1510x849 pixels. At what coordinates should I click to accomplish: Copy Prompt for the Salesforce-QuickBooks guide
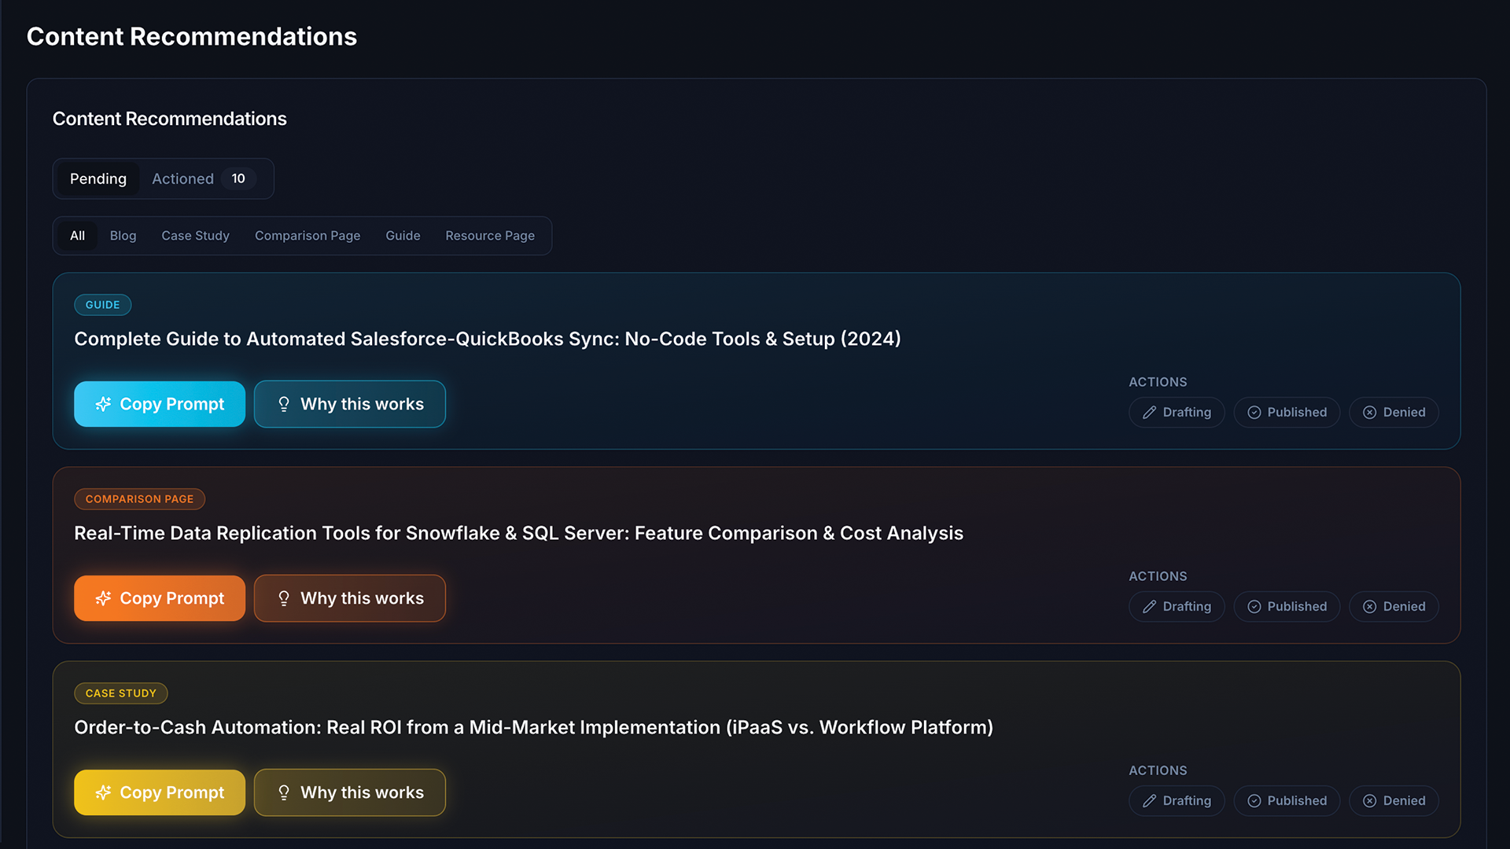click(160, 404)
